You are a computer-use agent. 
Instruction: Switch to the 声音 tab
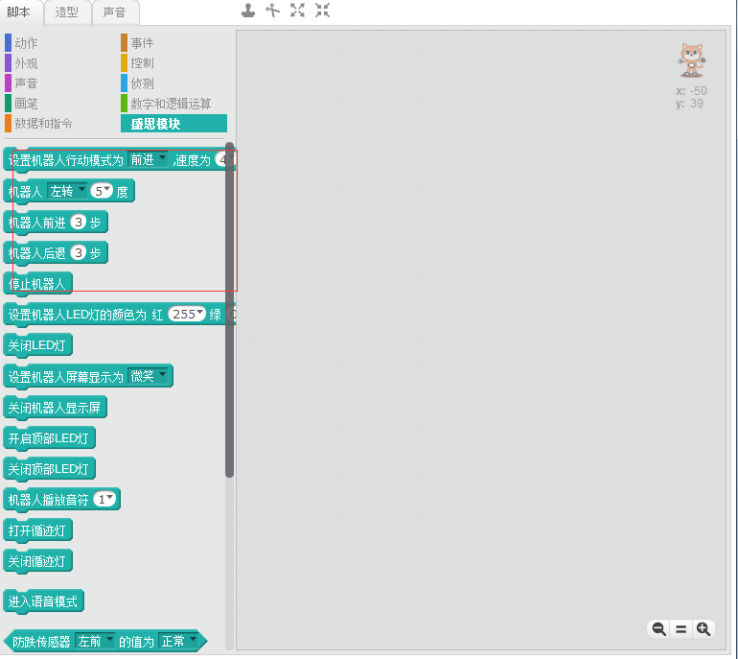[x=115, y=12]
